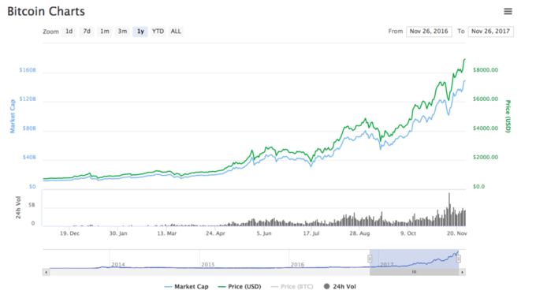Grab the left navigator range handle
The height and width of the screenshot is (294, 536).
pos(370,259)
